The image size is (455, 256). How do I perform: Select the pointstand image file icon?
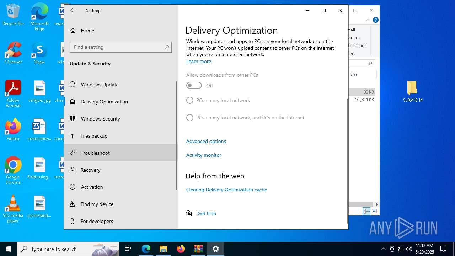coord(39,207)
